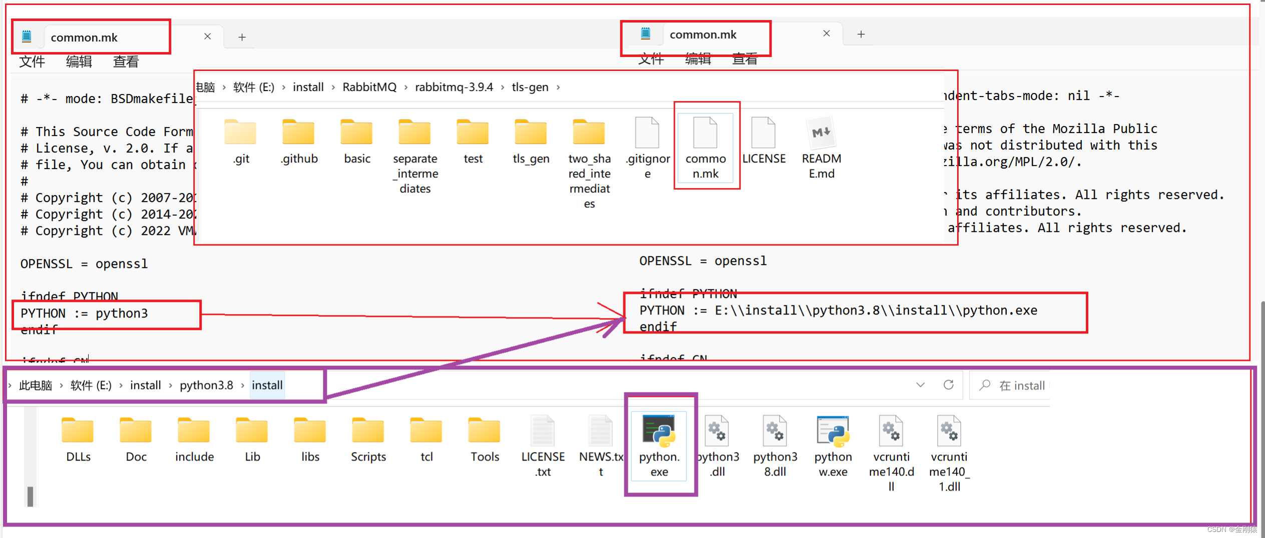Open 查看 menu in left Notepad
Image resolution: width=1265 pixels, height=538 pixels.
pyautogui.click(x=126, y=62)
